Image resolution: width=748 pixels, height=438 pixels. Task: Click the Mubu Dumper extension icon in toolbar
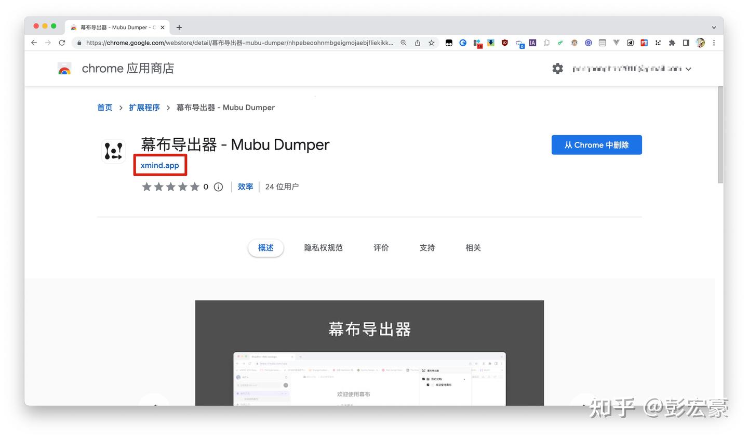click(658, 43)
